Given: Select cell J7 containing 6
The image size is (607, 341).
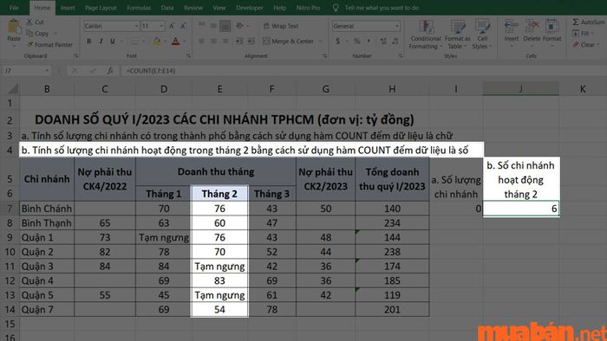Looking at the screenshot, I should point(521,209).
